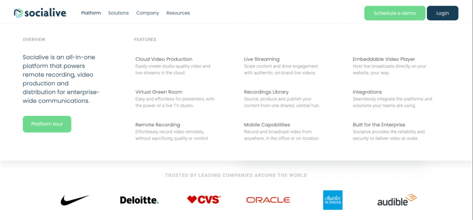The height and width of the screenshot is (220, 473).
Task: Click the Audible logo
Action: (397, 200)
